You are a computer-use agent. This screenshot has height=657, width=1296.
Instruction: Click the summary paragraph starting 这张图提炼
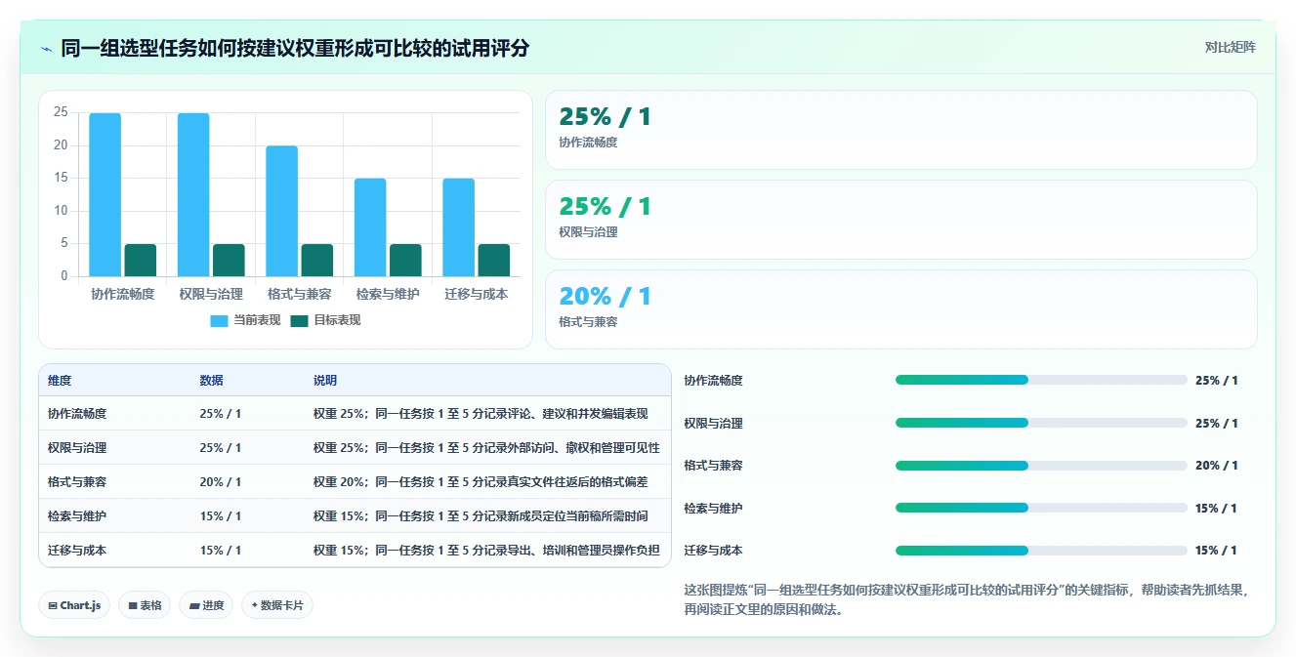pos(967,600)
